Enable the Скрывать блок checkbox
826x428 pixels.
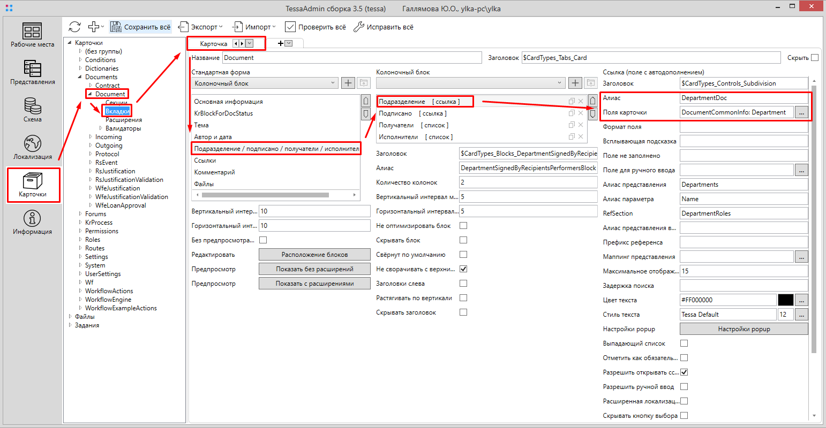[x=463, y=240]
